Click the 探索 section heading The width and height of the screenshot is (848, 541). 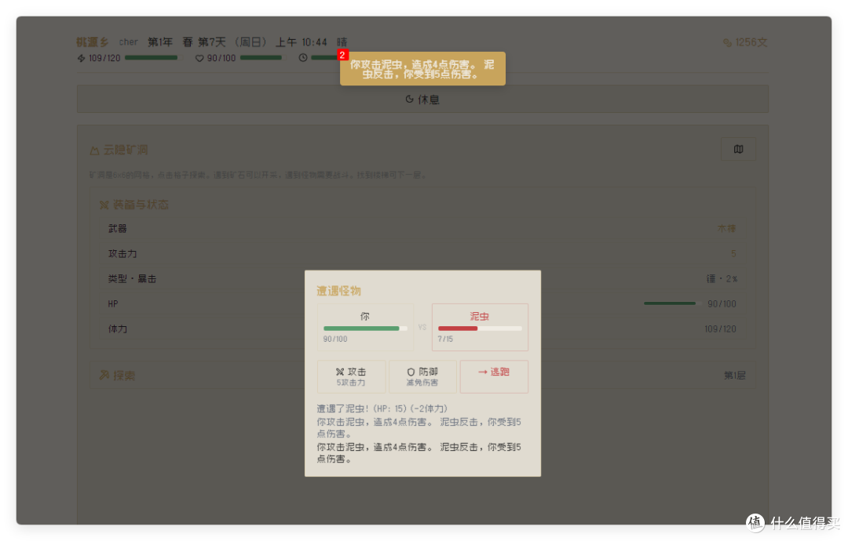pyautogui.click(x=124, y=376)
